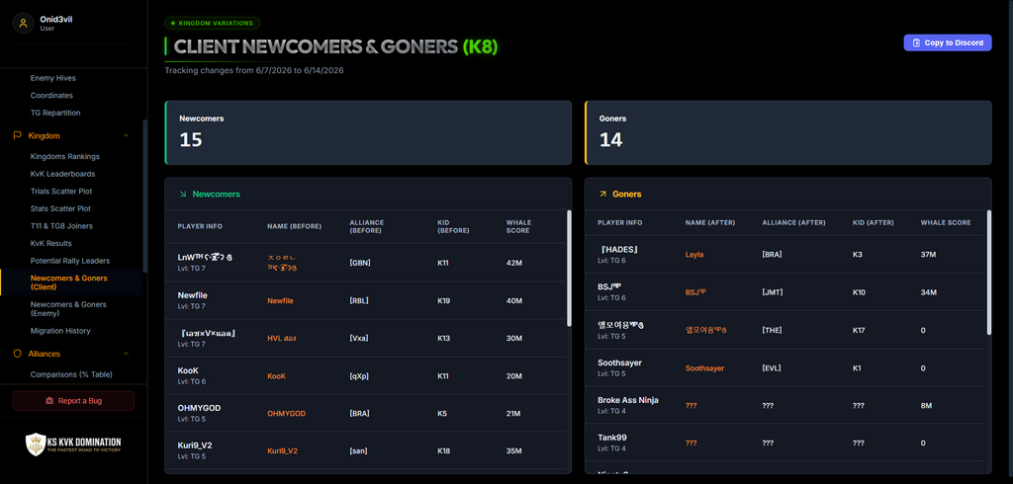Image resolution: width=1013 pixels, height=484 pixels.
Task: Click [JMT] alliance cell
Action: click(x=773, y=292)
